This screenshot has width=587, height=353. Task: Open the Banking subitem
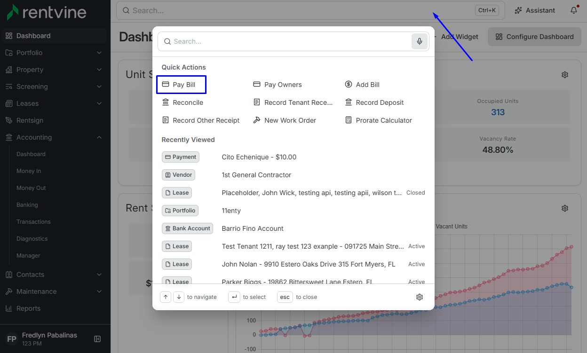pos(27,205)
